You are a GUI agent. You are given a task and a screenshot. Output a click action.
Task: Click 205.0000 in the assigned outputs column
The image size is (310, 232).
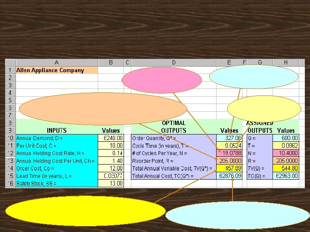(x=286, y=161)
